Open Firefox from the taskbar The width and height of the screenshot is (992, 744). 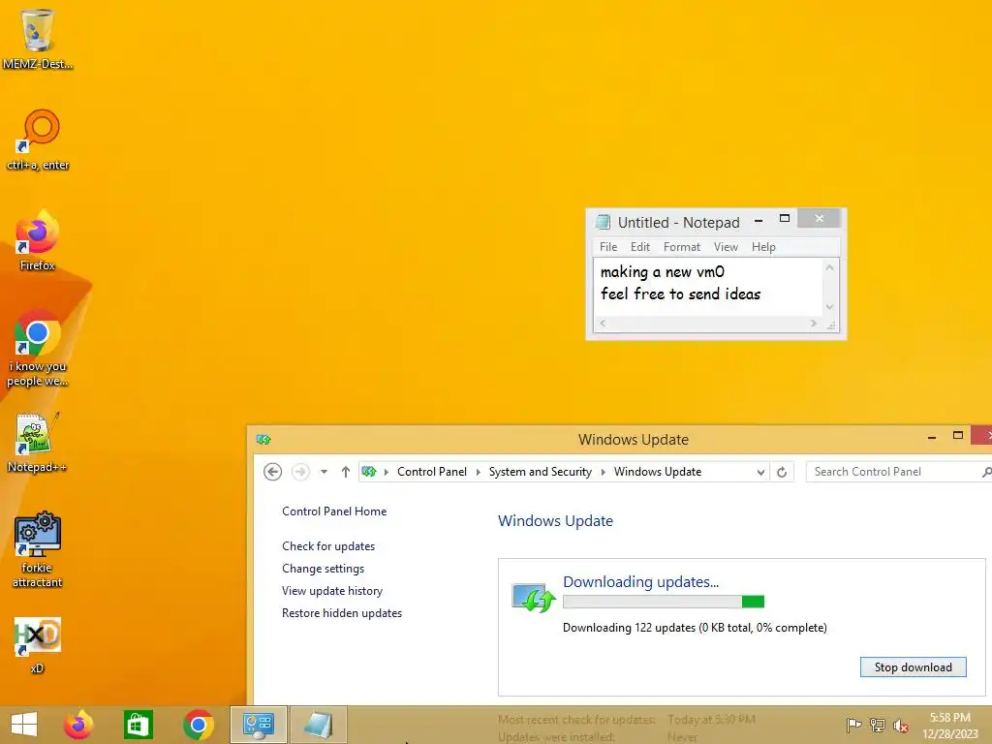[x=78, y=725]
